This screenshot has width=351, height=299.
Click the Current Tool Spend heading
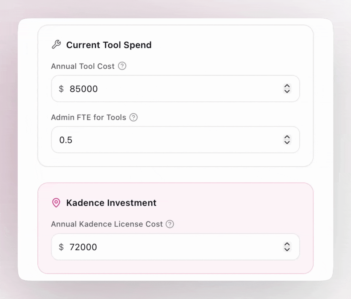[109, 45]
